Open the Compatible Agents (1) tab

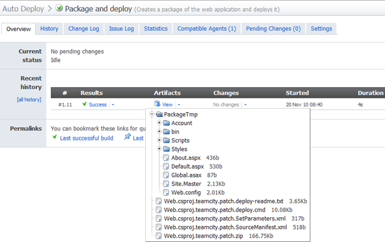click(x=207, y=28)
